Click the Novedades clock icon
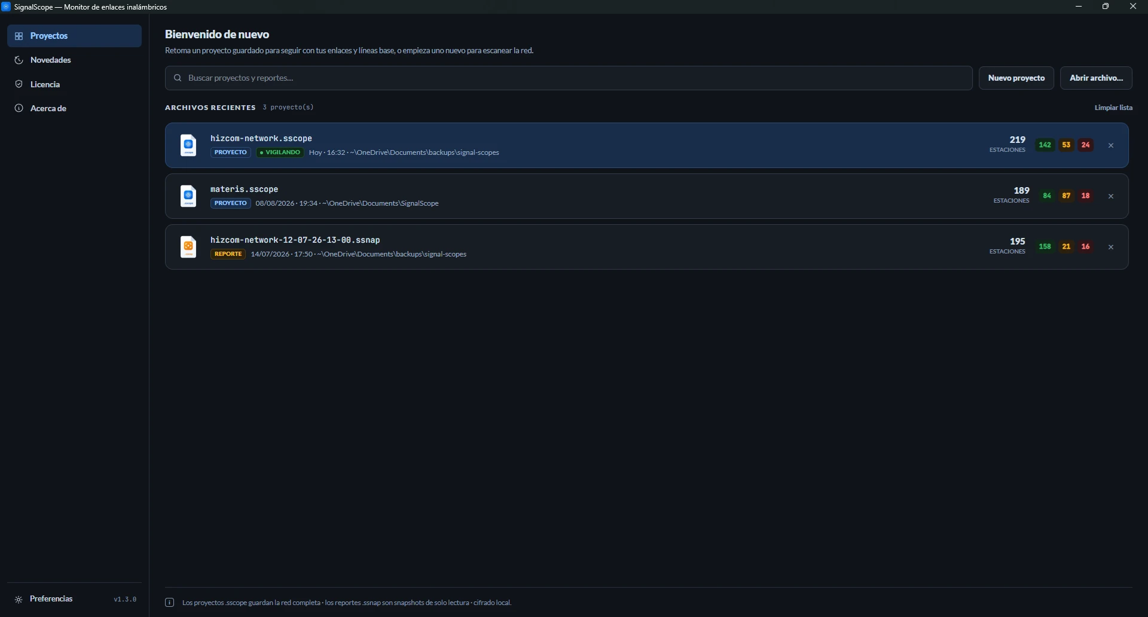This screenshot has width=1148, height=617. tap(19, 60)
